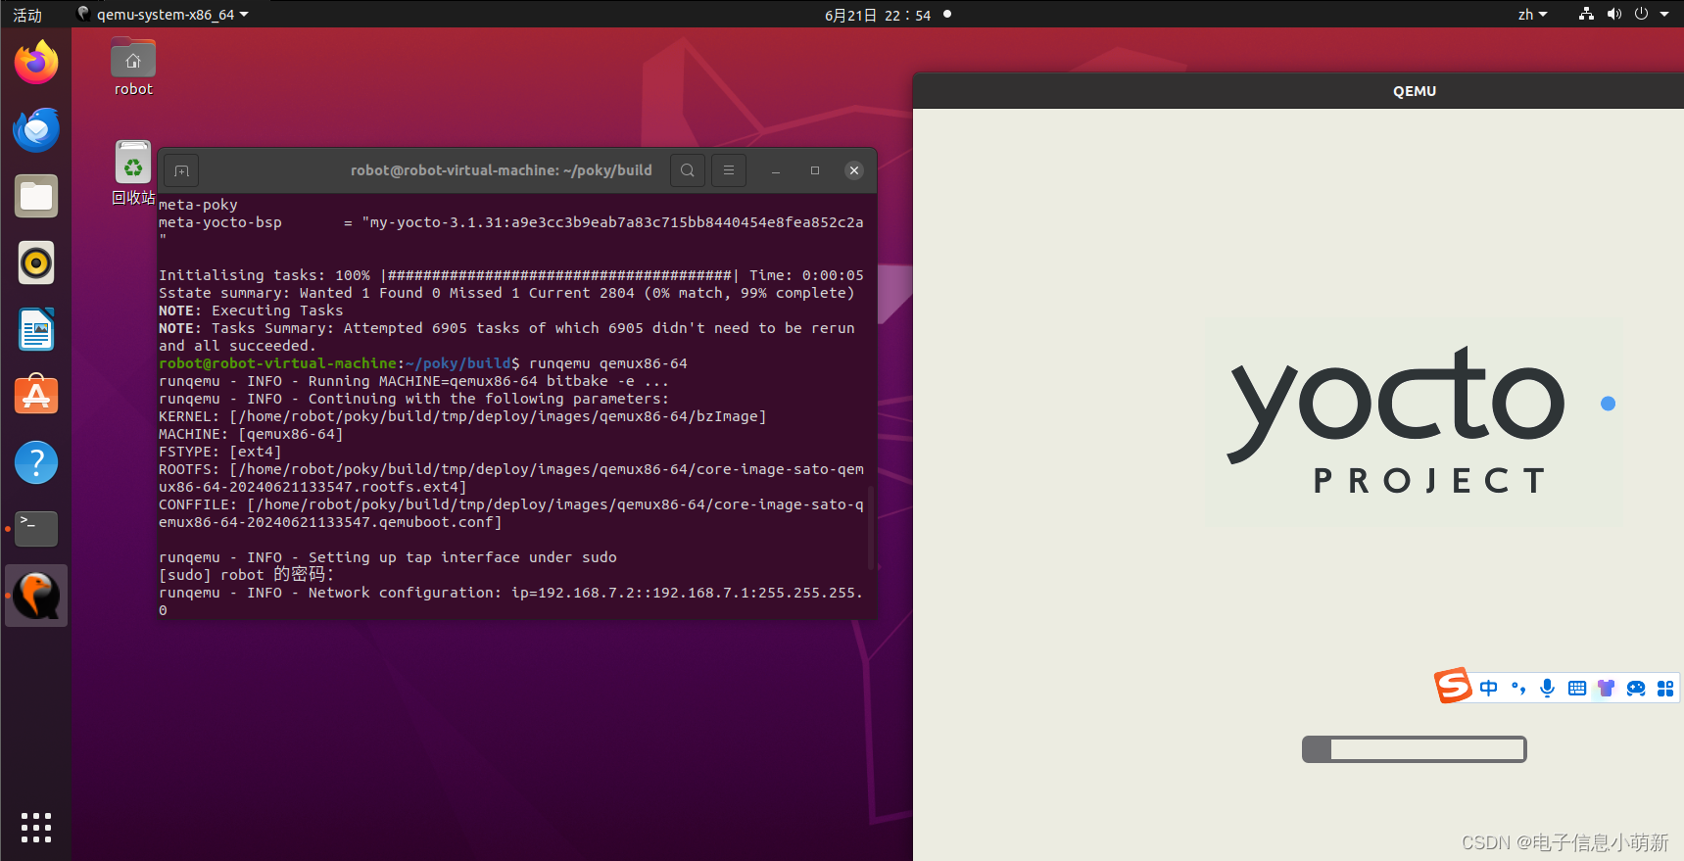Open the Help dock icon

pos(36,462)
